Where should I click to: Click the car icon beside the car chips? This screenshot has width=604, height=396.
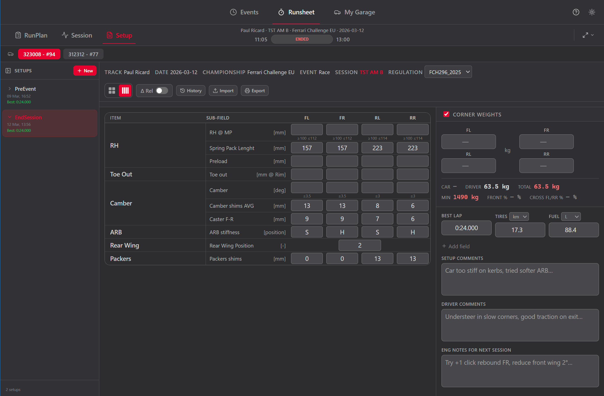(x=10, y=54)
